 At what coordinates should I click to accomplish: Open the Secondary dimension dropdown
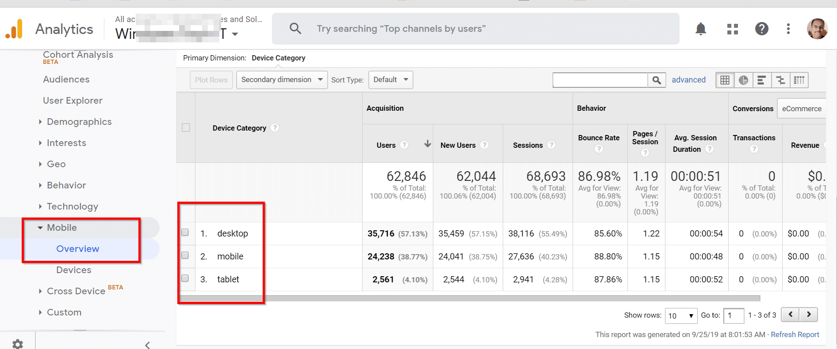click(x=282, y=80)
